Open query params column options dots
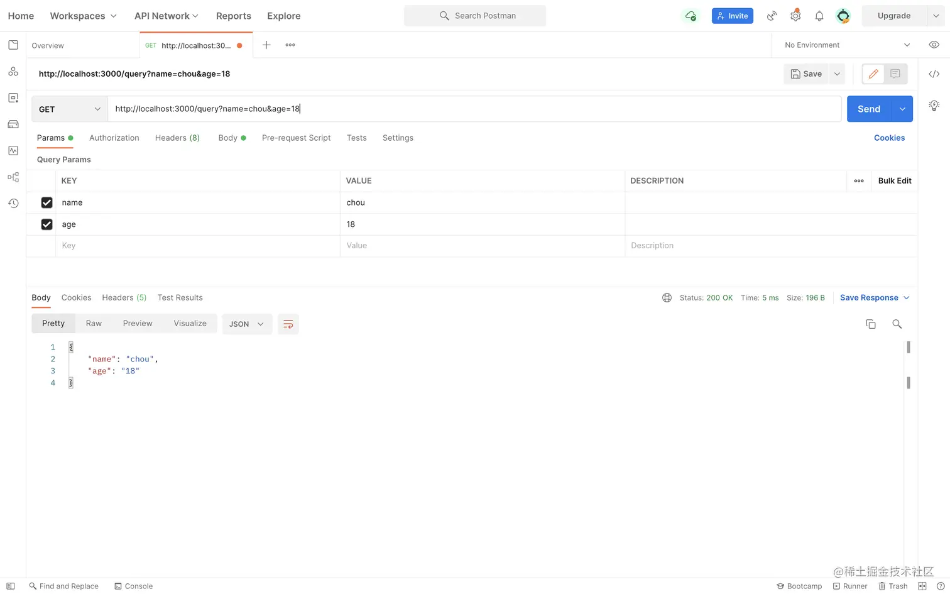950x594 pixels. (859, 181)
